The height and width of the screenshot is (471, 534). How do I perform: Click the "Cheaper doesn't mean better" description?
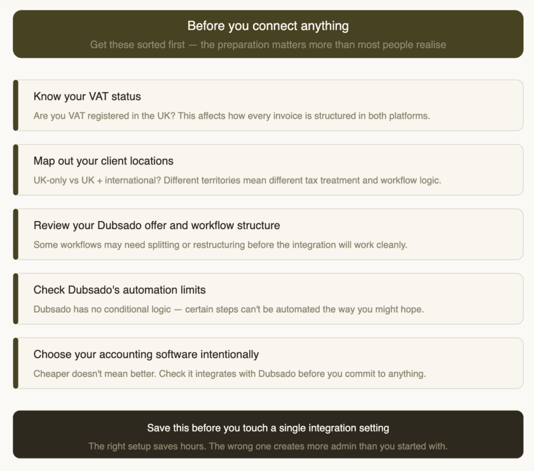(x=229, y=374)
